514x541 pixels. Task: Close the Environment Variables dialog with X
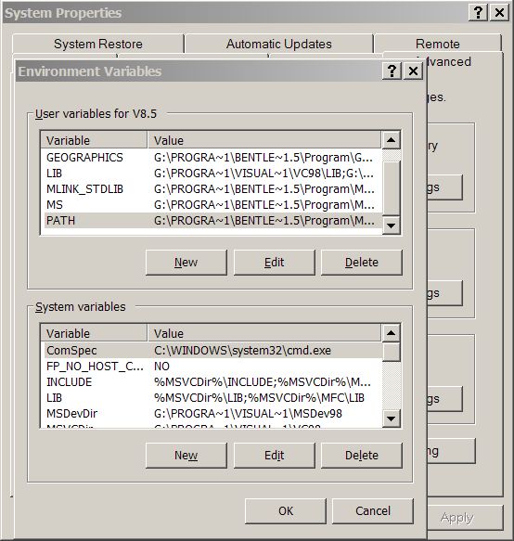(413, 71)
